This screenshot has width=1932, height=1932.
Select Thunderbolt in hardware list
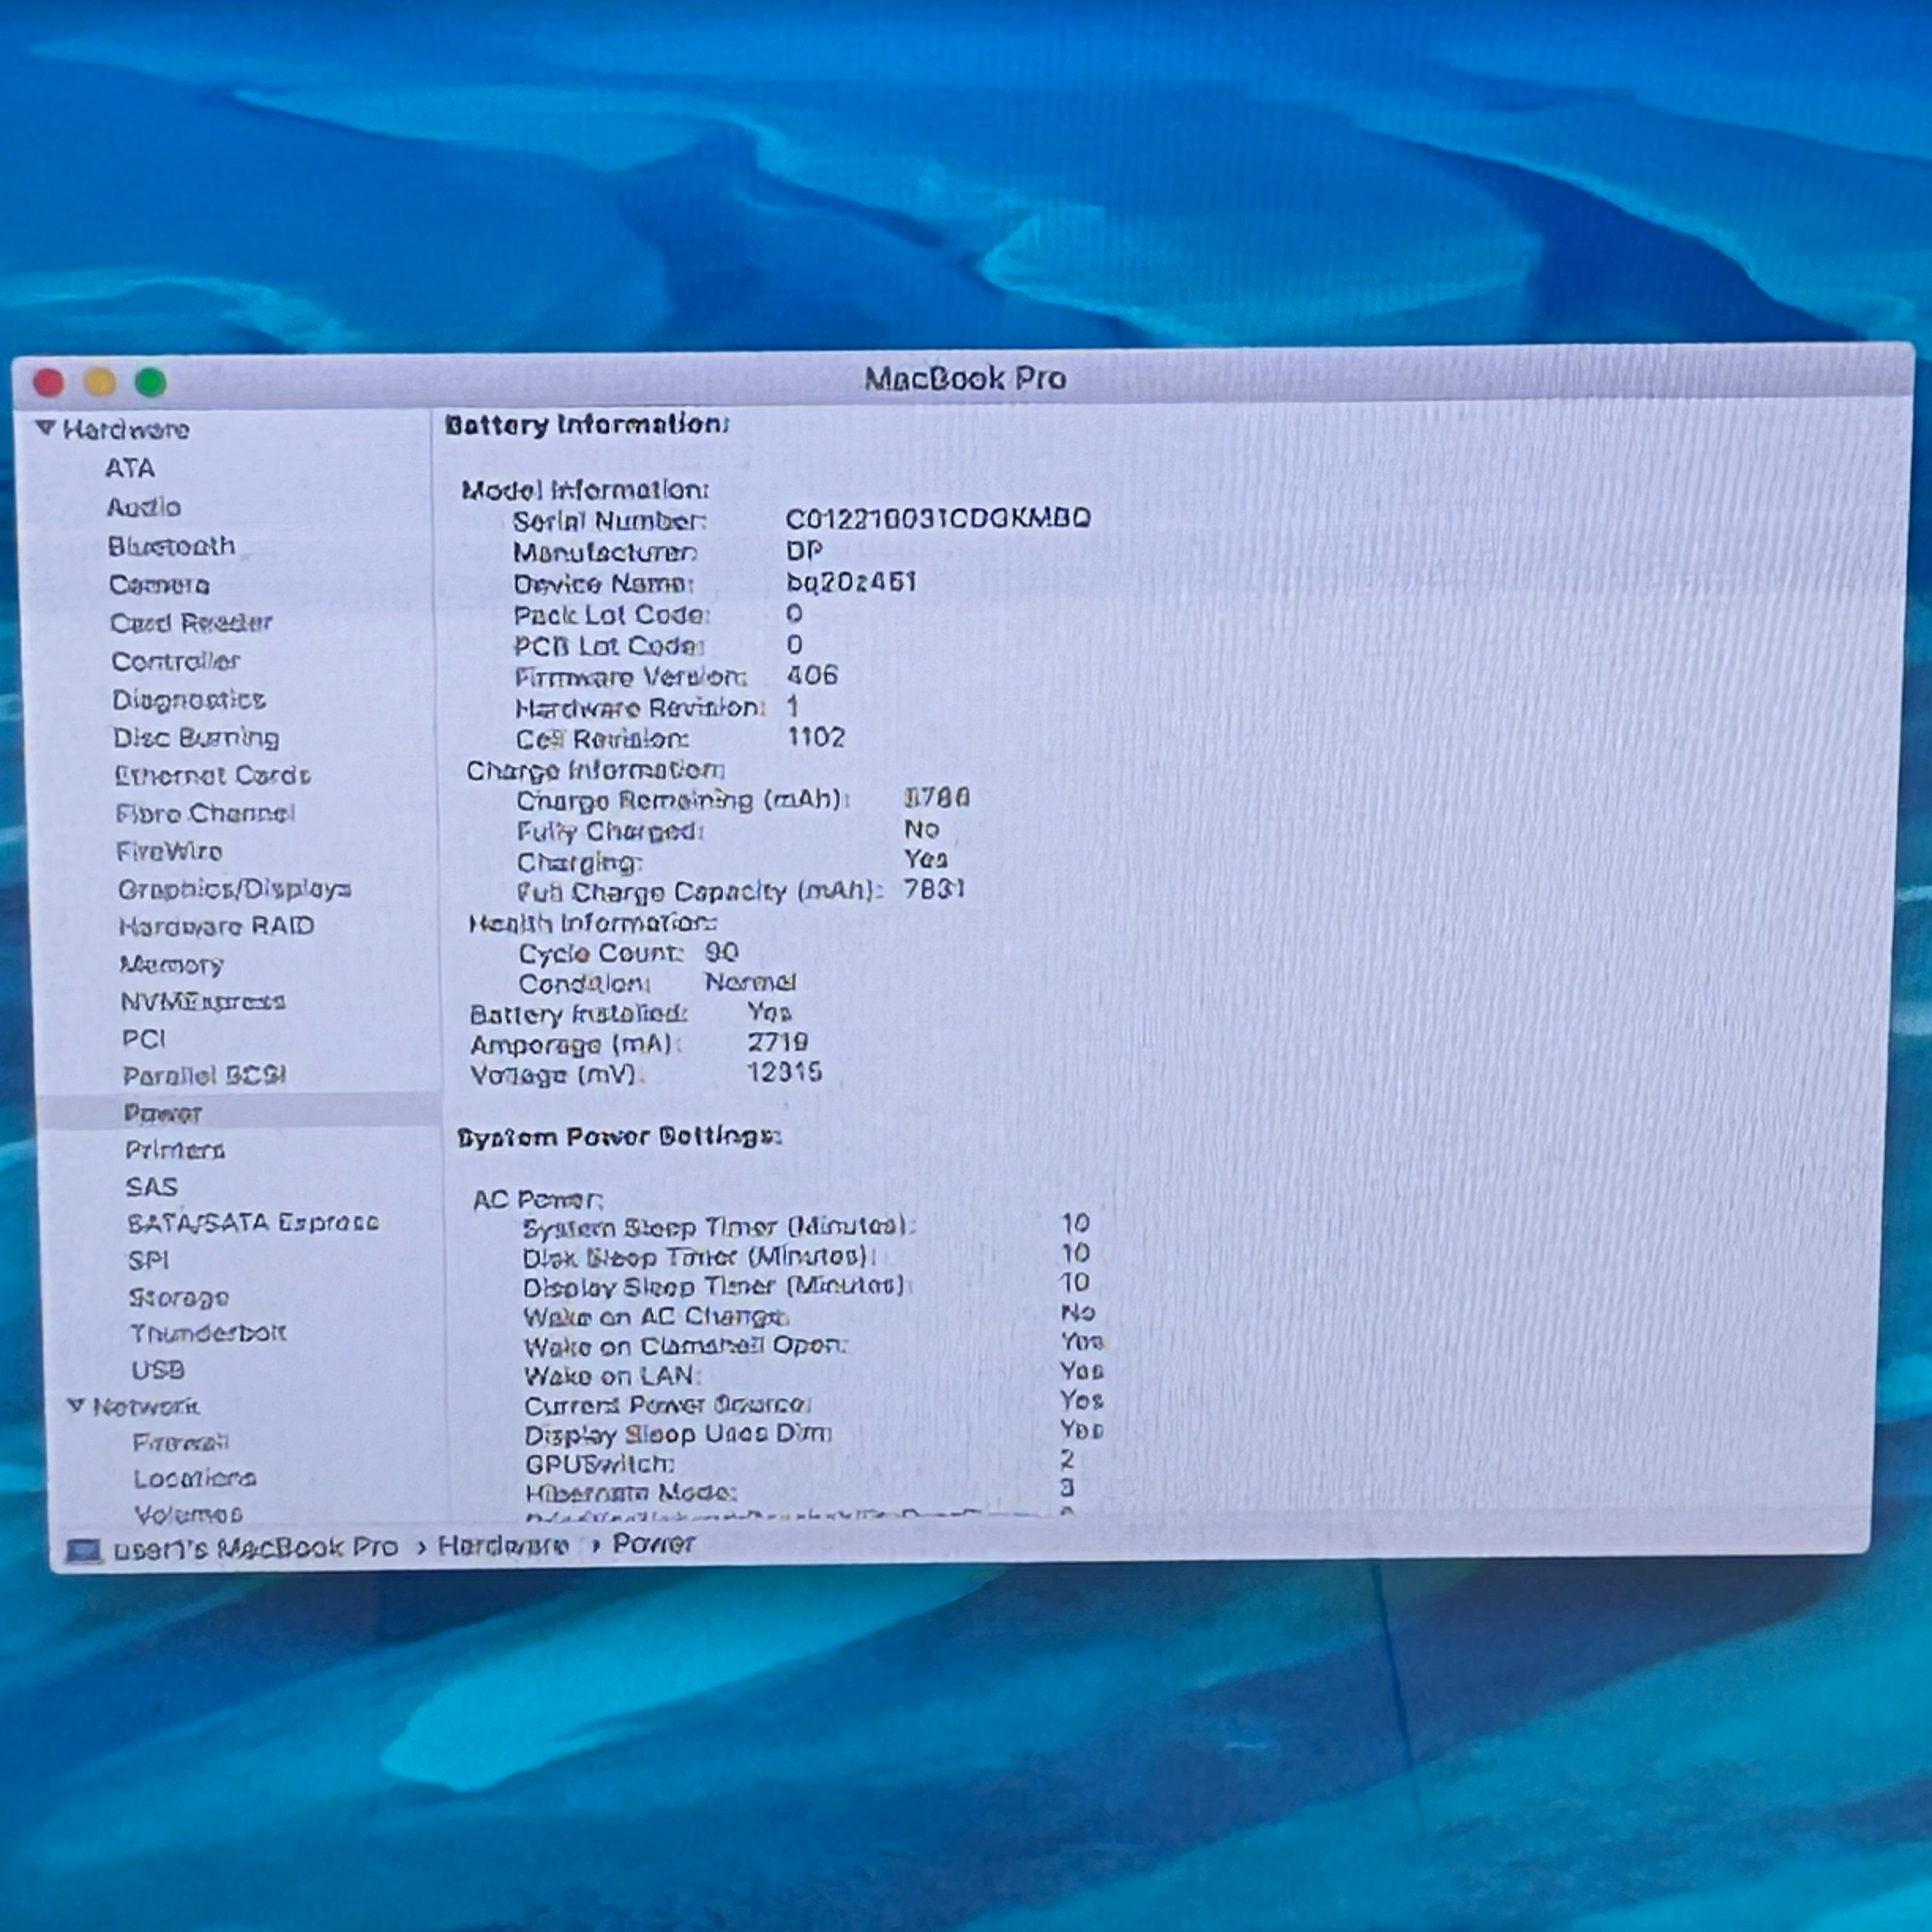click(208, 1333)
